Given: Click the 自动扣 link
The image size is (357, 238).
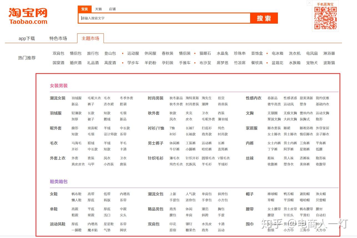Looking at the screenshot, I should click(x=321, y=215).
